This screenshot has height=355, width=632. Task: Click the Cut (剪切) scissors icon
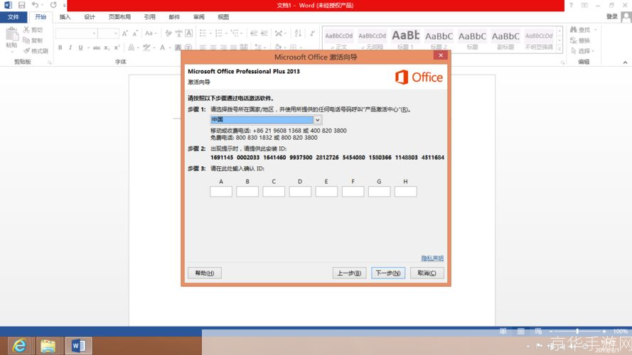pyautogui.click(x=26, y=29)
